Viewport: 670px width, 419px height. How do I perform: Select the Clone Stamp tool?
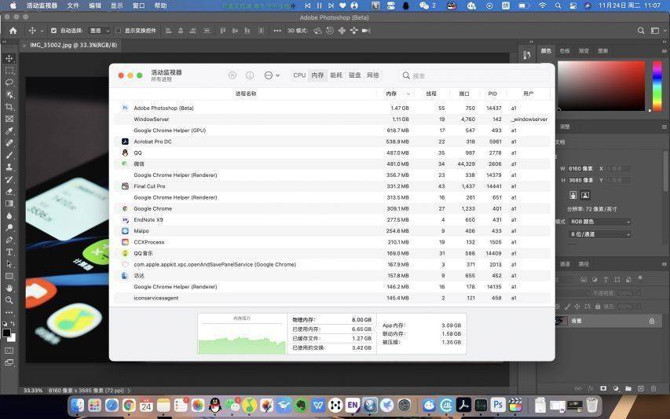tap(9, 167)
